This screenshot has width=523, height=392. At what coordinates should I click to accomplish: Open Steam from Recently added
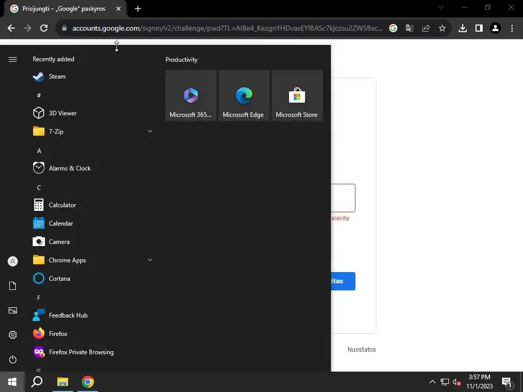[93, 77]
